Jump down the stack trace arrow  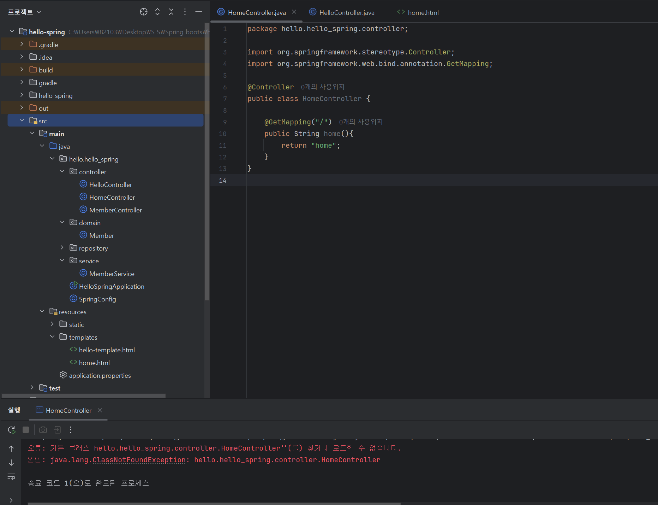point(11,463)
